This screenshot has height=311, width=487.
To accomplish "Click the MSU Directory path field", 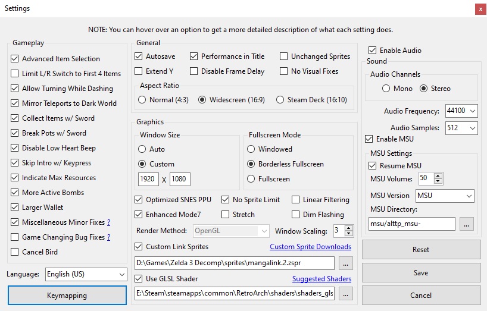I will [412, 224].
